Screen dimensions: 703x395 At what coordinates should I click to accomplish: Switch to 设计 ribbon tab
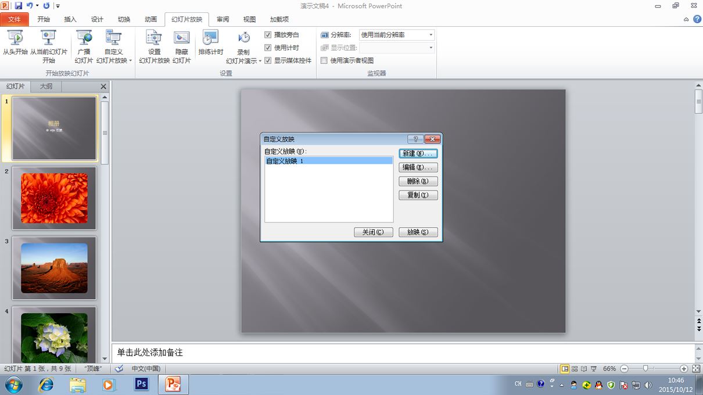pyautogui.click(x=97, y=19)
